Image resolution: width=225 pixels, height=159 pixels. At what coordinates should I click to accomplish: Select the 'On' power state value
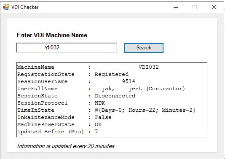98,124
